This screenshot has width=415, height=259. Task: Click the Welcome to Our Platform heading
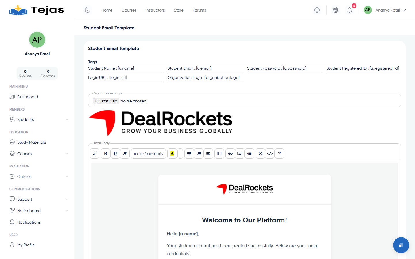pos(244,220)
